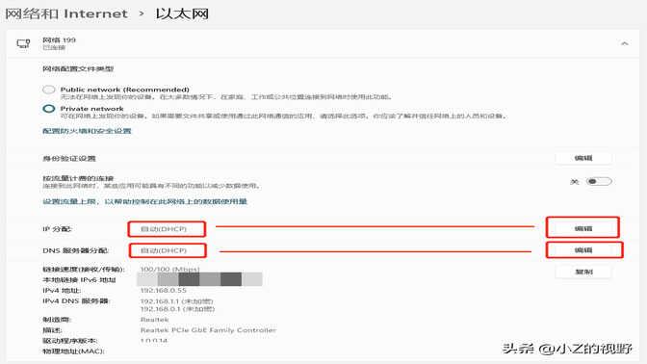Click the 以太网 breadcrumb title
Viewport: 647px width, 364px height.
pyautogui.click(x=182, y=13)
